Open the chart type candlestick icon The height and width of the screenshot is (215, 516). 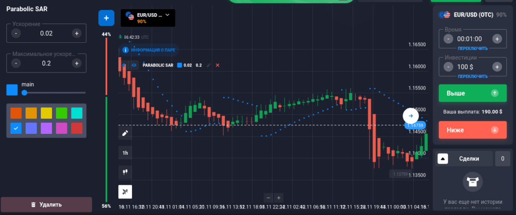pyautogui.click(x=125, y=172)
